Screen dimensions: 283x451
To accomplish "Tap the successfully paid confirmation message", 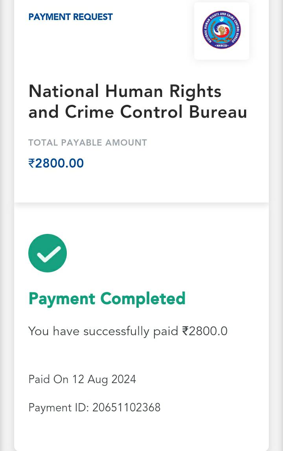I will click(x=128, y=331).
